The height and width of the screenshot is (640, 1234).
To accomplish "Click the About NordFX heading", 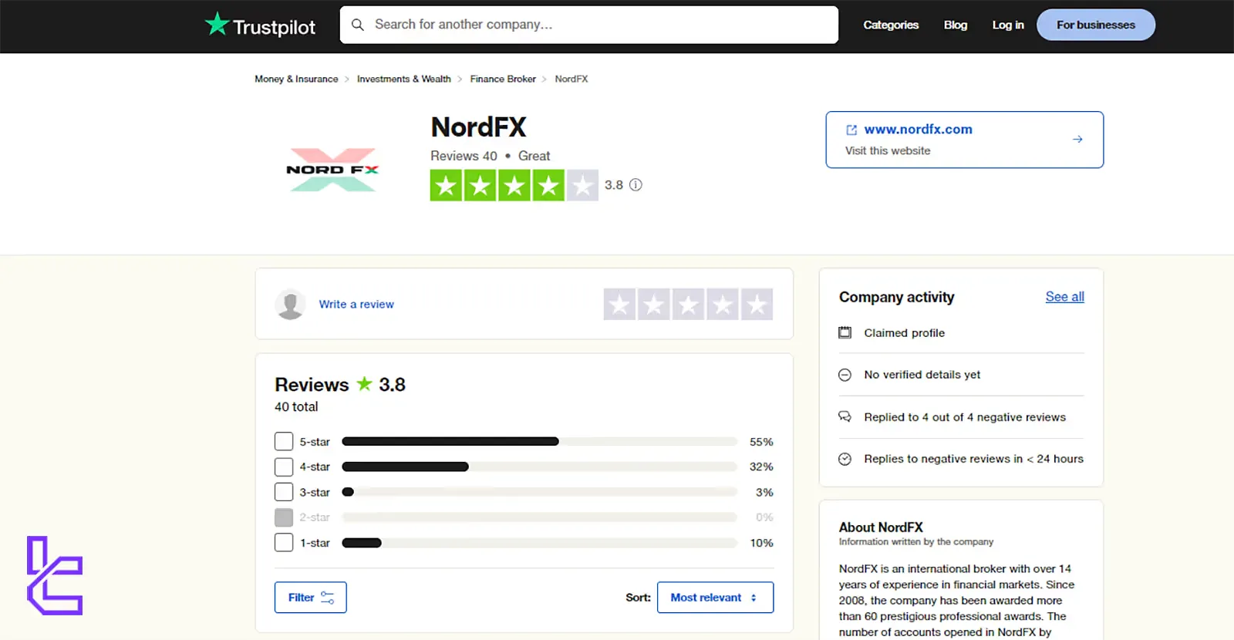I will [881, 527].
